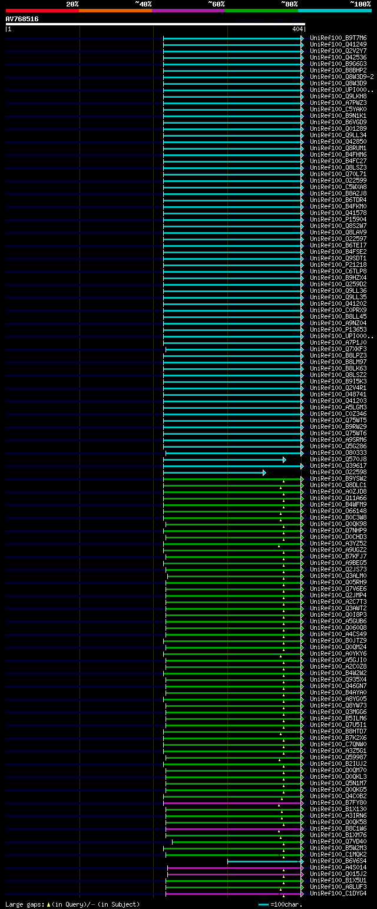Screen dimensions: 377x909
Task: Select hit label UniRef100_A5GUB6
Action: (338, 621)
